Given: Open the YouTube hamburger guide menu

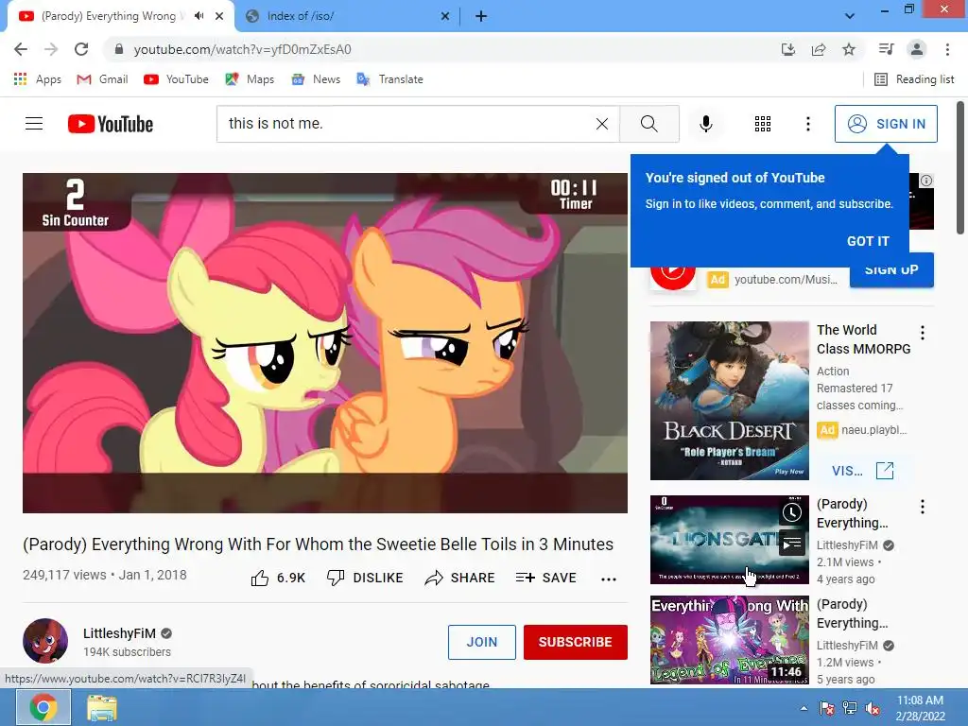Looking at the screenshot, I should (34, 124).
